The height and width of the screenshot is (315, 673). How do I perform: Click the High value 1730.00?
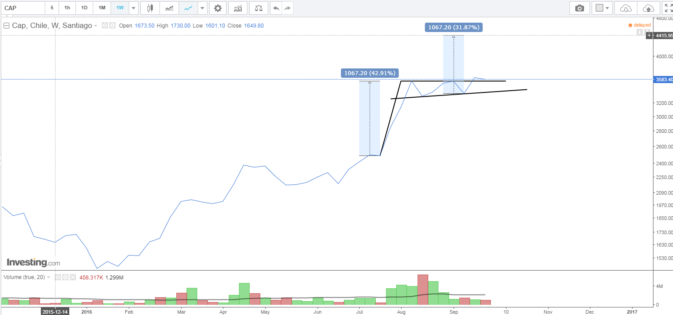pos(180,26)
